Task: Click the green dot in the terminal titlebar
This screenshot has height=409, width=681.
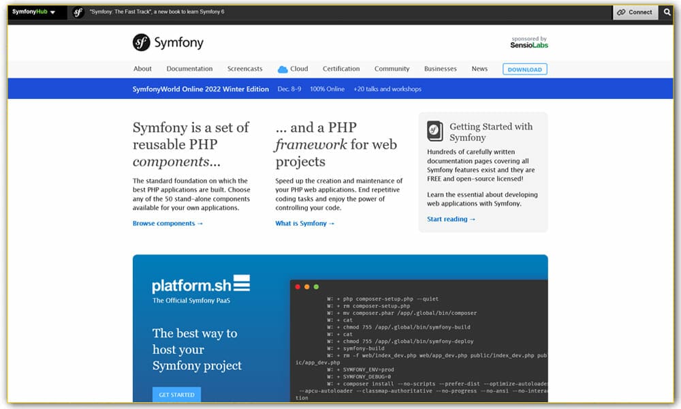Action: point(316,286)
